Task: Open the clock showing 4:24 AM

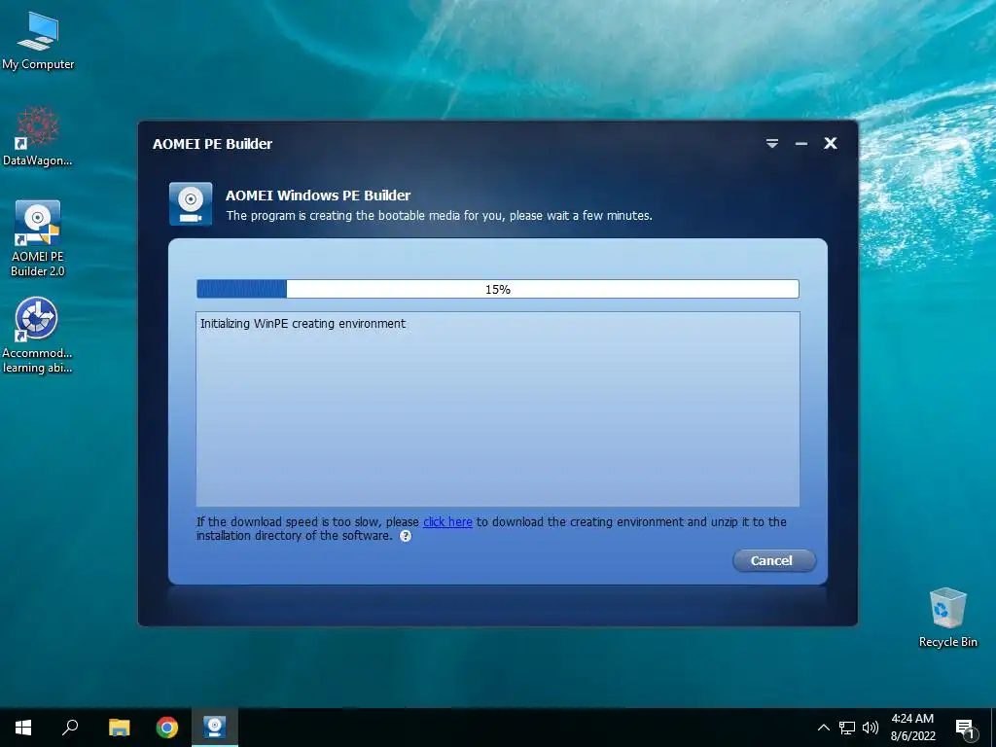Action: point(912,728)
